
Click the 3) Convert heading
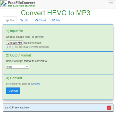point(14,78)
